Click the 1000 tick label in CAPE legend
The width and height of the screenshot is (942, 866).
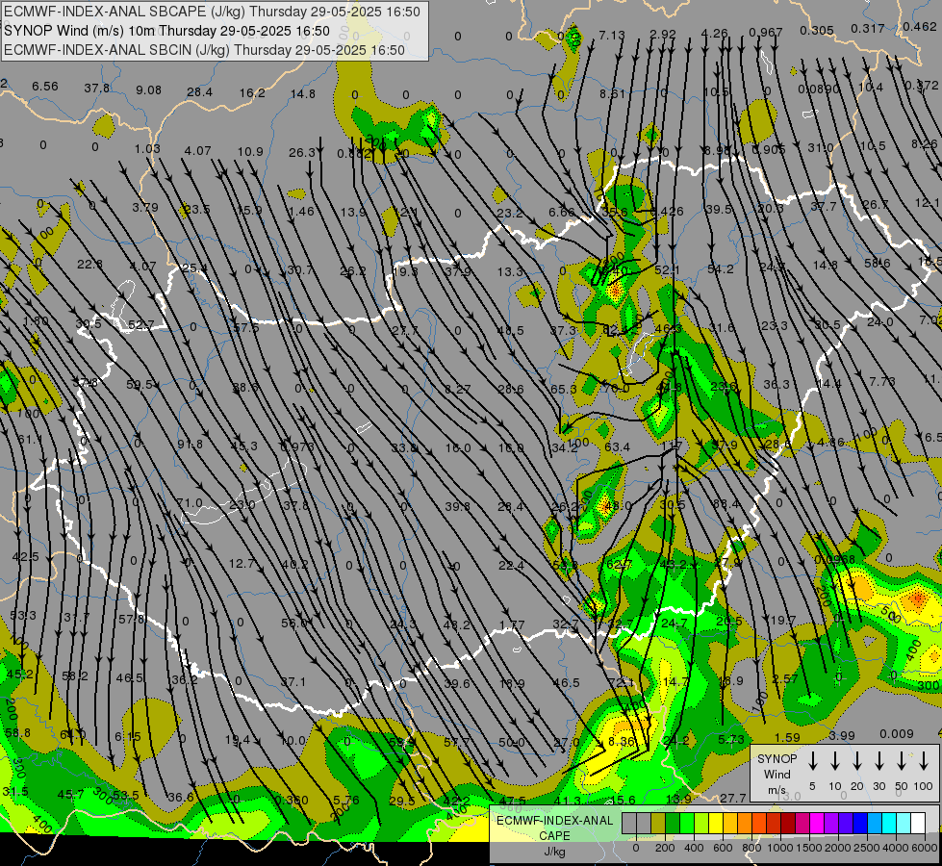780,848
